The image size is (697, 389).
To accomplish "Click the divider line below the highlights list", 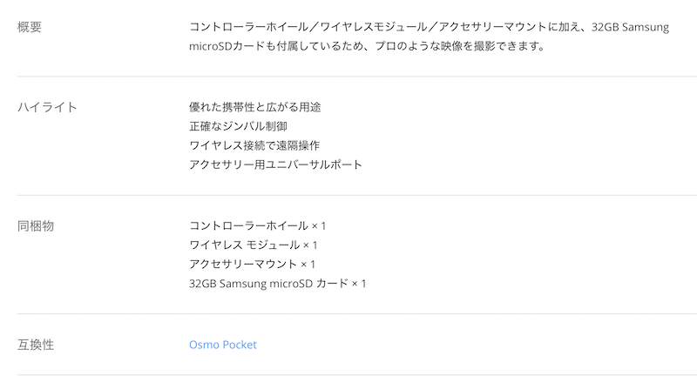I will [357, 195].
